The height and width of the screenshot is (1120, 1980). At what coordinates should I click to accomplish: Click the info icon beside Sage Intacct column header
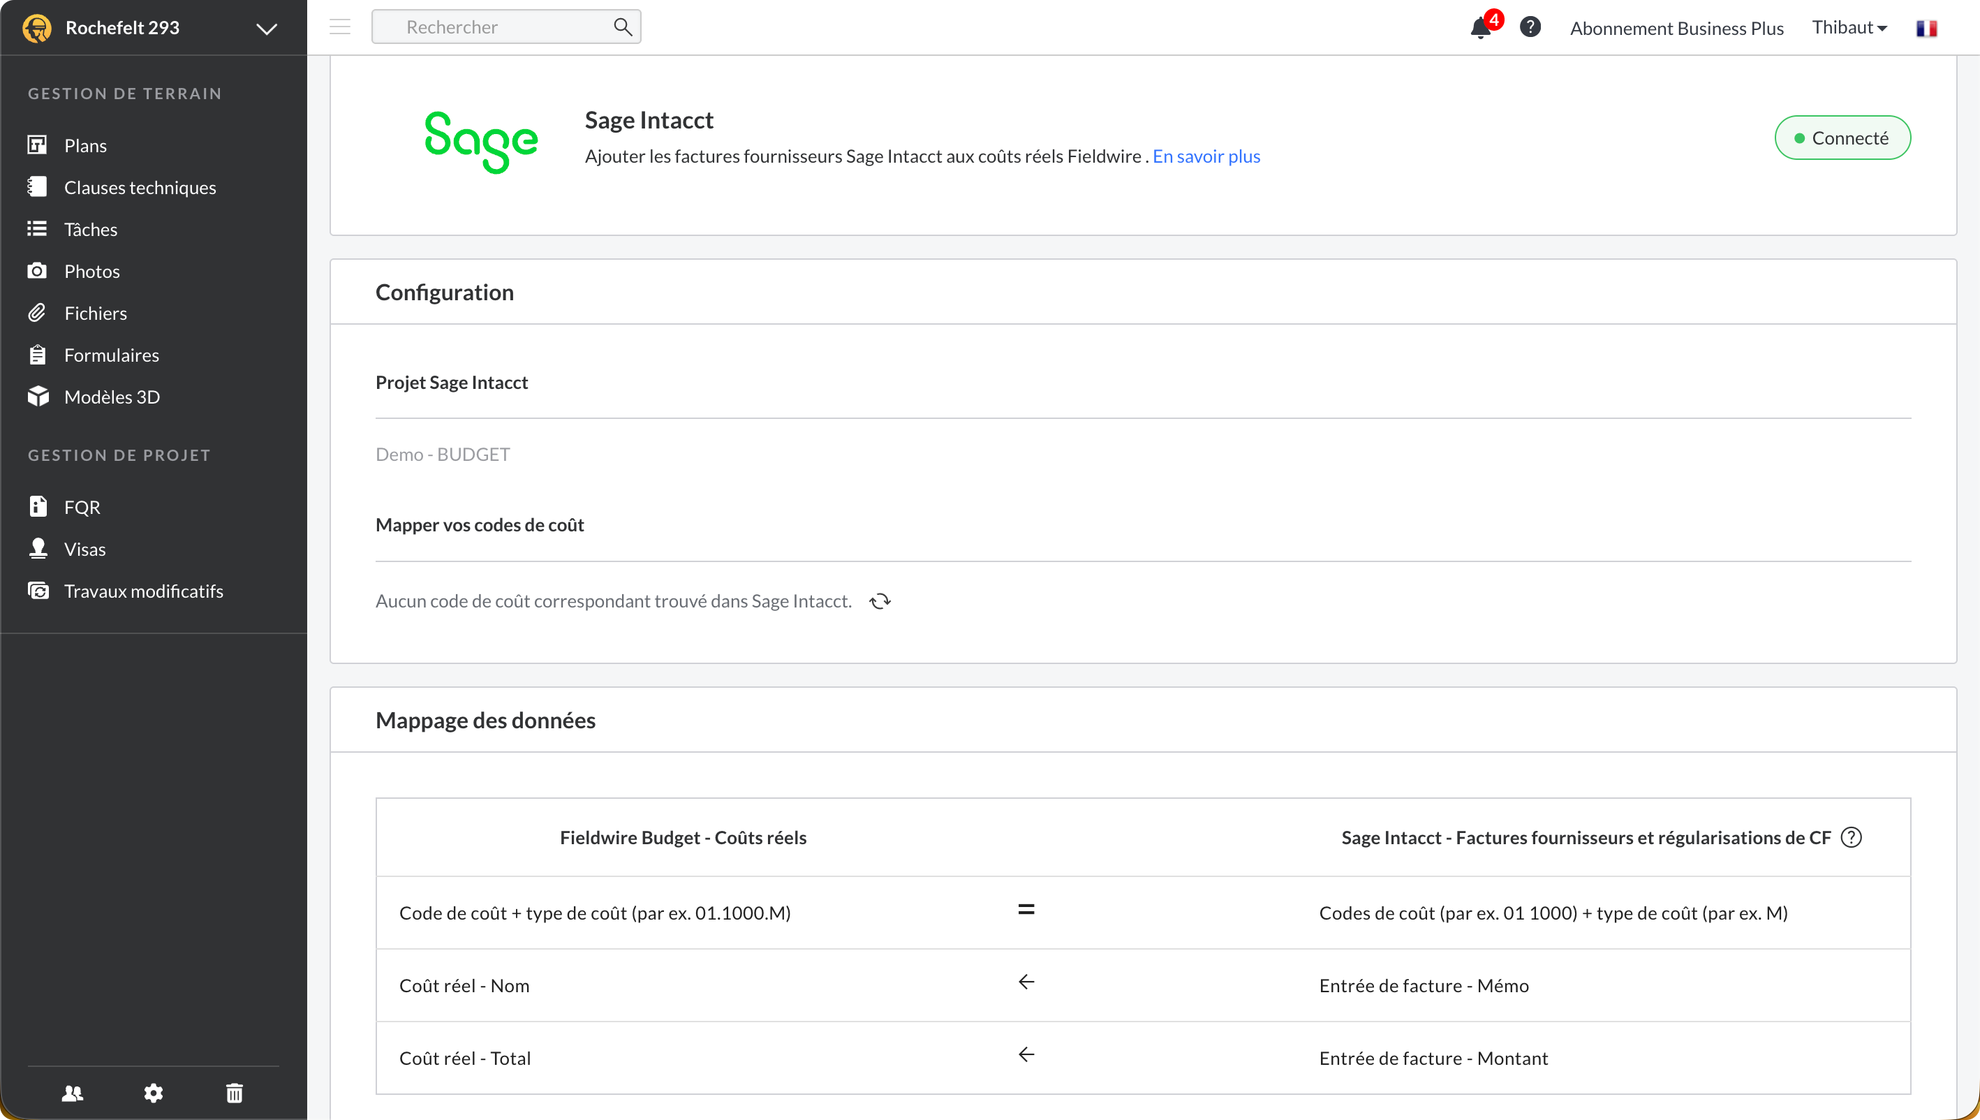coord(1852,837)
